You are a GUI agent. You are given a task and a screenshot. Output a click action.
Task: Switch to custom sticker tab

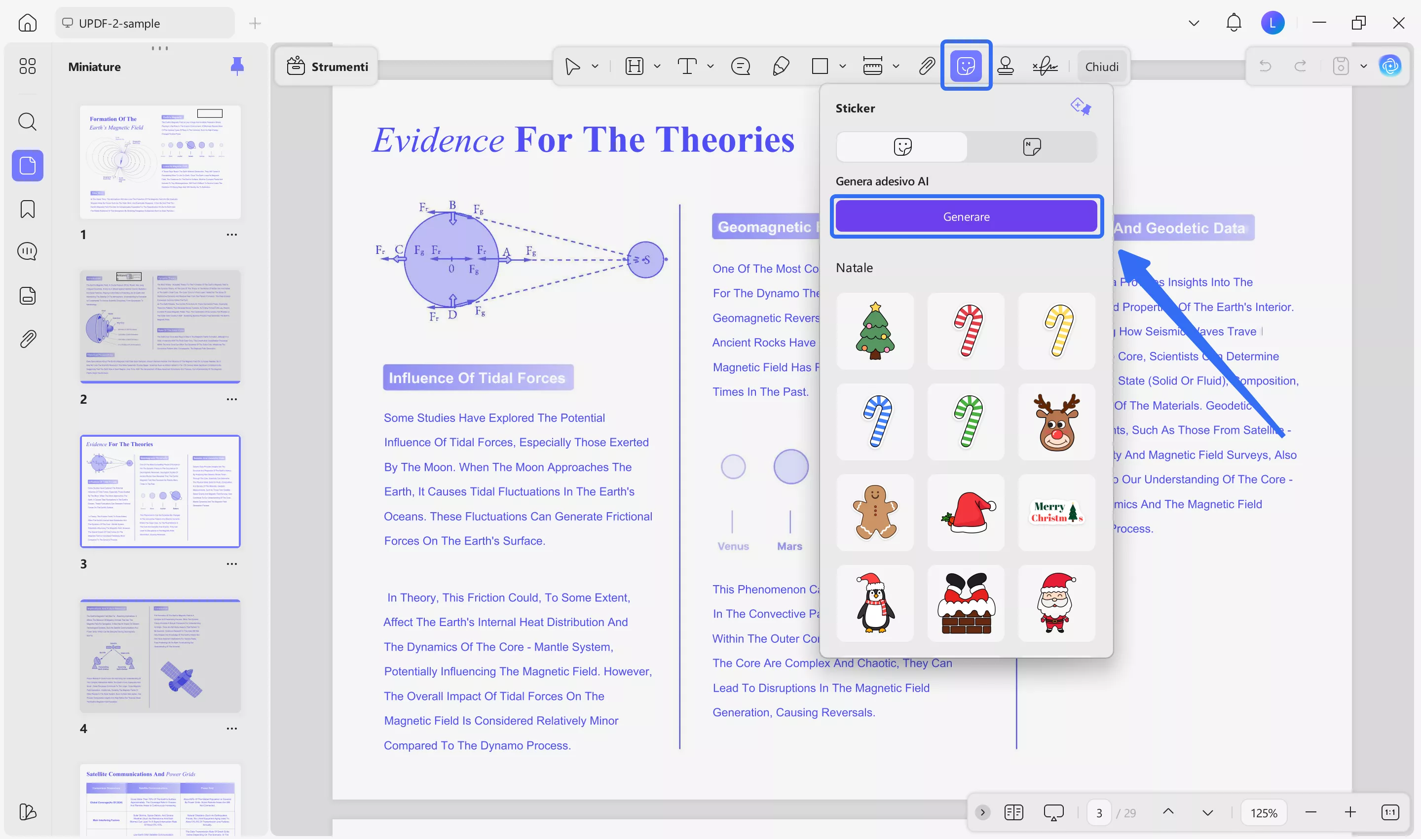(1032, 147)
